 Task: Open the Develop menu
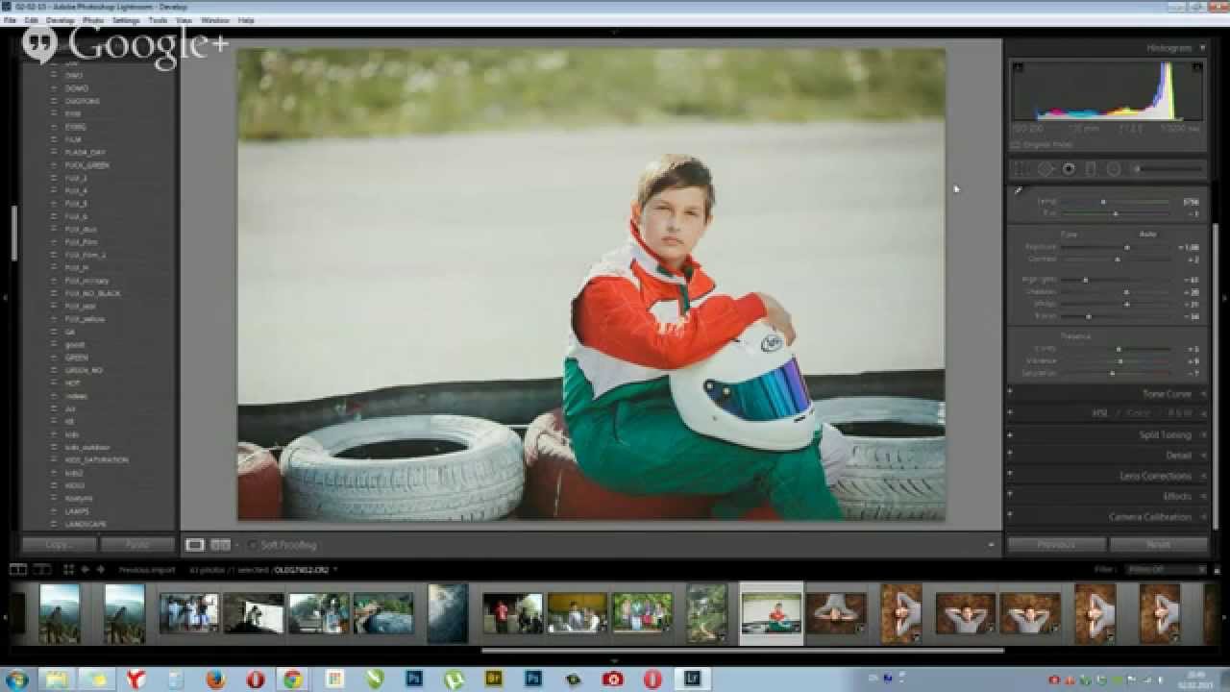60,20
